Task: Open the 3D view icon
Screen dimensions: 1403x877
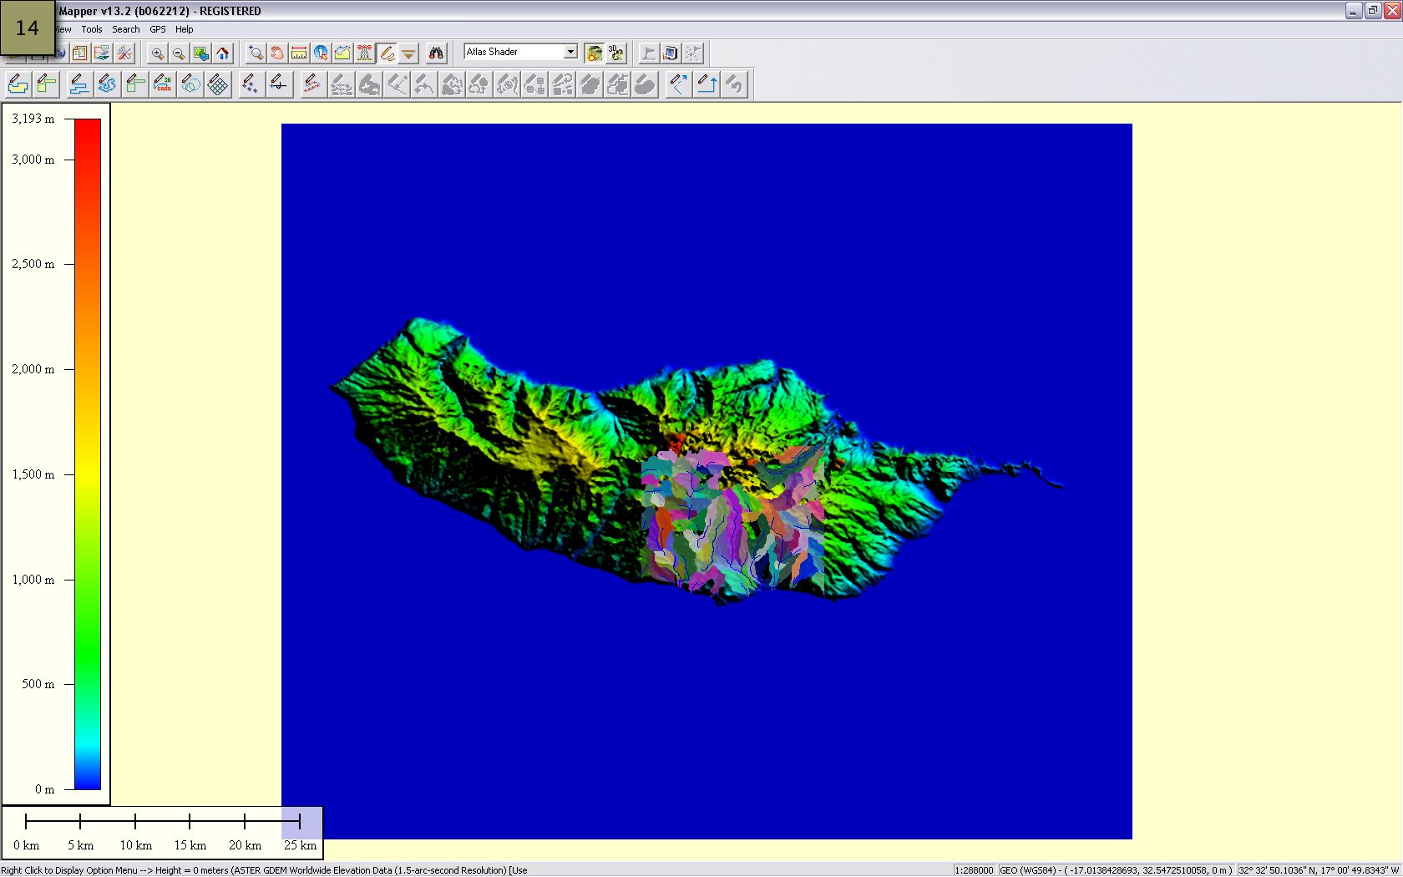Action: pyautogui.click(x=616, y=53)
